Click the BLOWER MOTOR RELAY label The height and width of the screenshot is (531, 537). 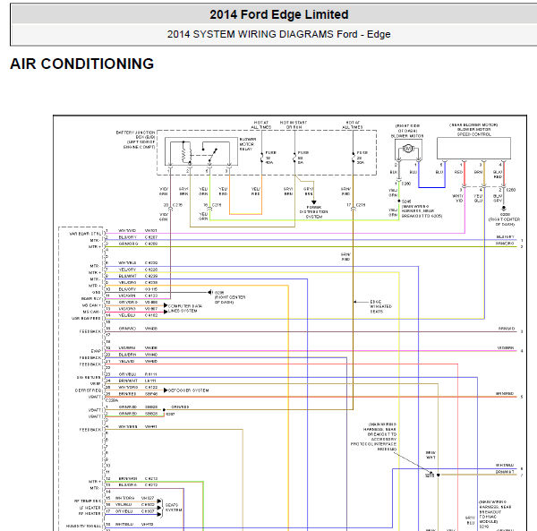tap(247, 144)
